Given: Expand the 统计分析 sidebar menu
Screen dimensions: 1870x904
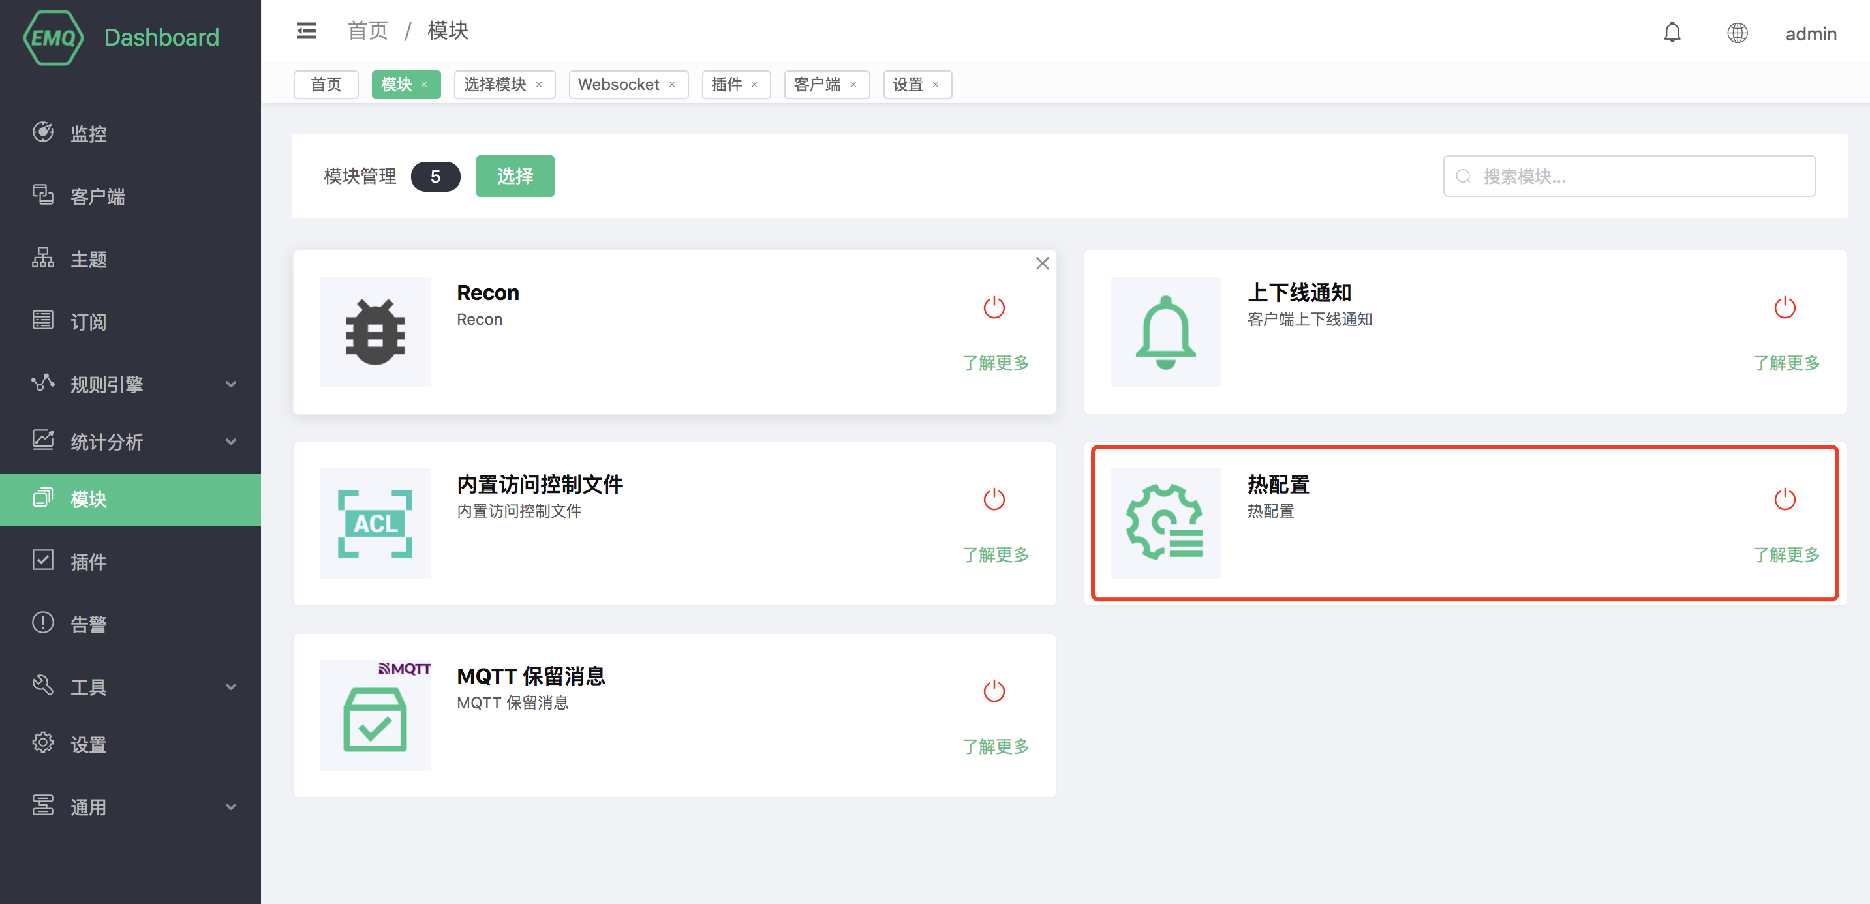Looking at the screenshot, I should click(130, 442).
